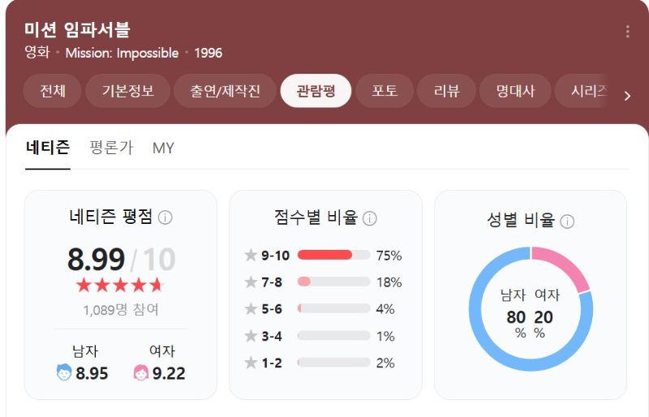Click the female face icon by 9.22
Viewport: 649px width, 417px height.
click(140, 372)
